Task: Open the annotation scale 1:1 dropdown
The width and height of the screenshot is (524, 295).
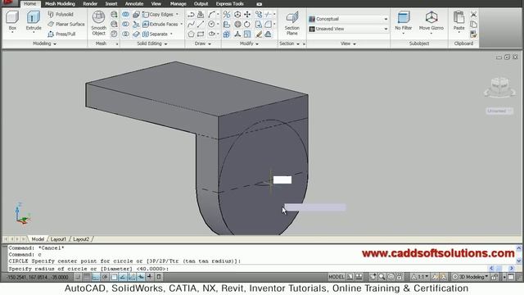Action: 420,277
